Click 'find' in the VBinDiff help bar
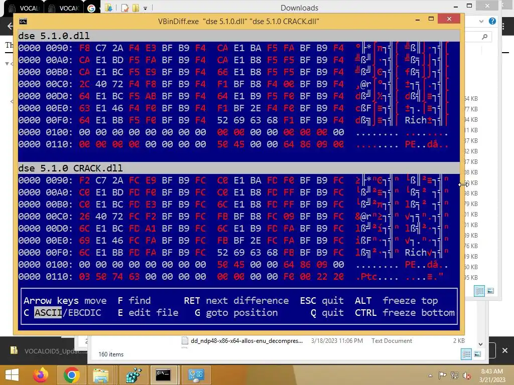514x385 pixels. [140, 301]
